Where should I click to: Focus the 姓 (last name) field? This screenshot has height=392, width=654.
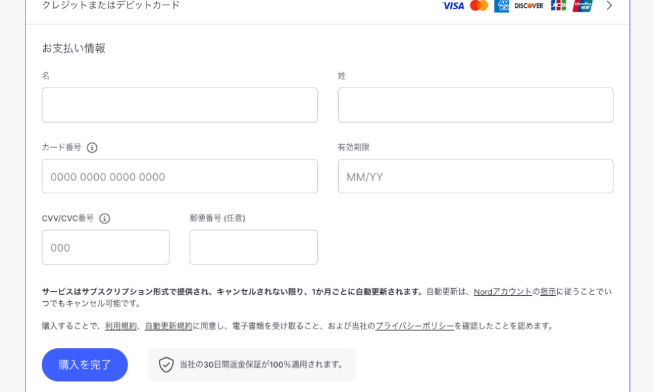pyautogui.click(x=475, y=105)
